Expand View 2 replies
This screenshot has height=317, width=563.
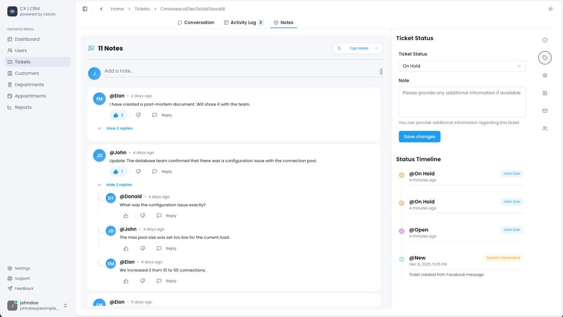[115, 128]
